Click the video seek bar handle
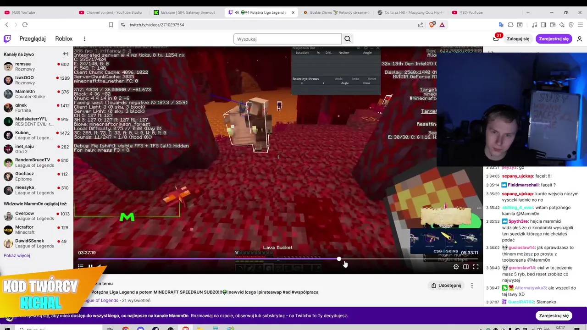Image resolution: width=587 pixels, height=330 pixels. (x=339, y=259)
